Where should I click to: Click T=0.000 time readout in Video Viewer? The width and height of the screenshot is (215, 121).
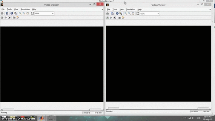coord(206,111)
